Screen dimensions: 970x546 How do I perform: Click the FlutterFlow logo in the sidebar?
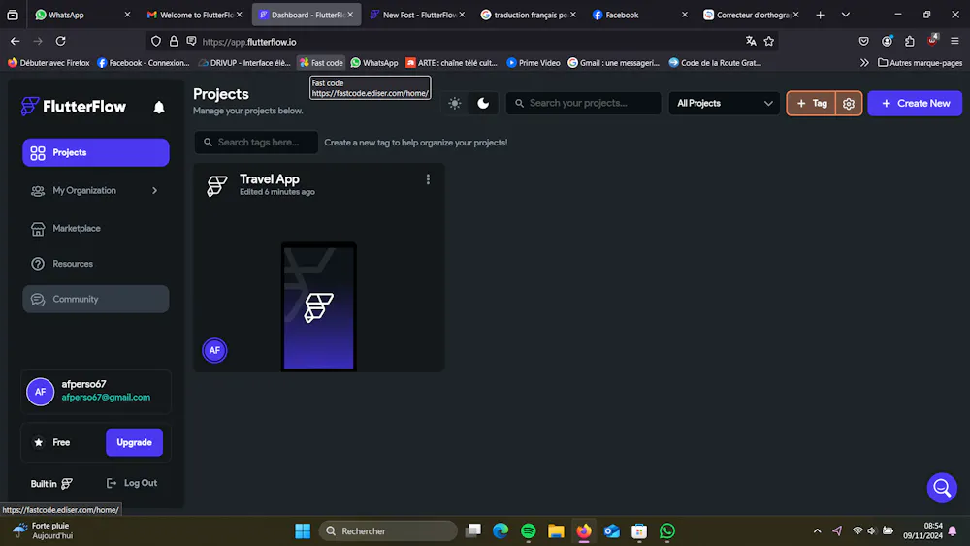click(x=73, y=107)
